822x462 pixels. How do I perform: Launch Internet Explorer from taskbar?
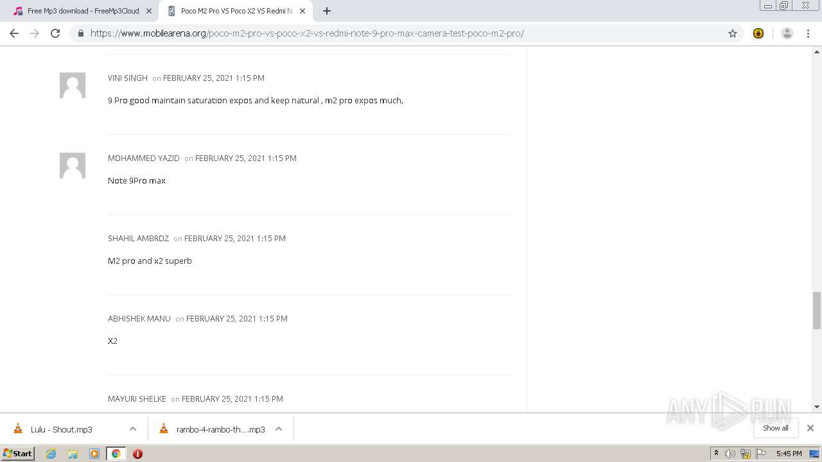51,454
